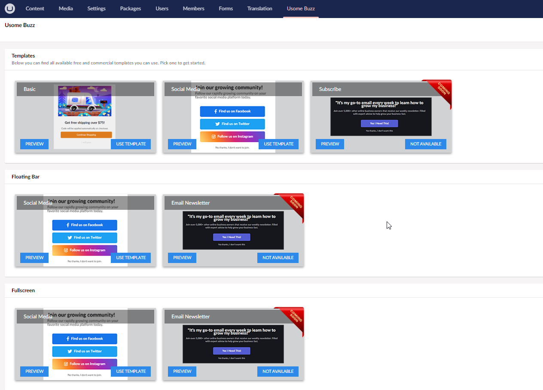Image resolution: width=543 pixels, height=390 pixels.
Task: Open the Users section
Action: click(162, 9)
